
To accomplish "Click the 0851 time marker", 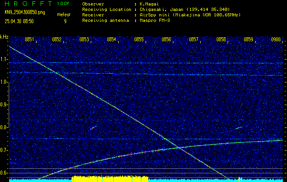I will point(29,40).
